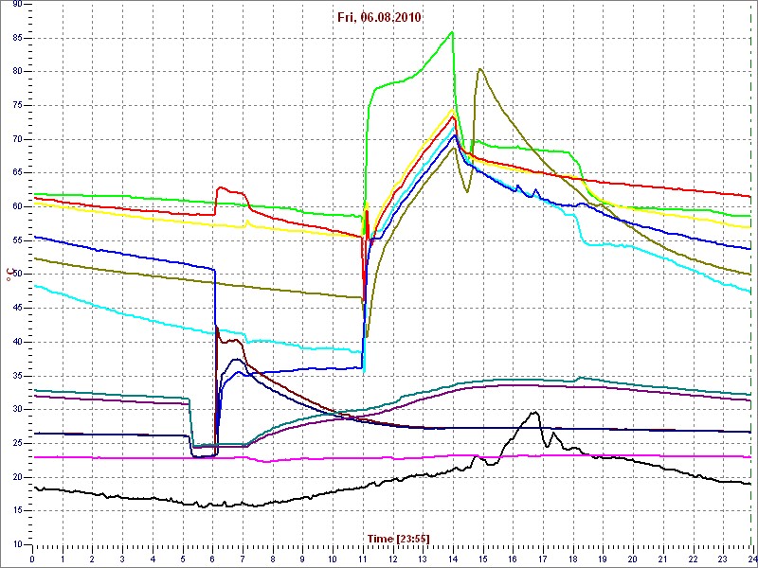Click the 20 value on temperature axis
Screen dimensions: 758x568
(x=17, y=477)
